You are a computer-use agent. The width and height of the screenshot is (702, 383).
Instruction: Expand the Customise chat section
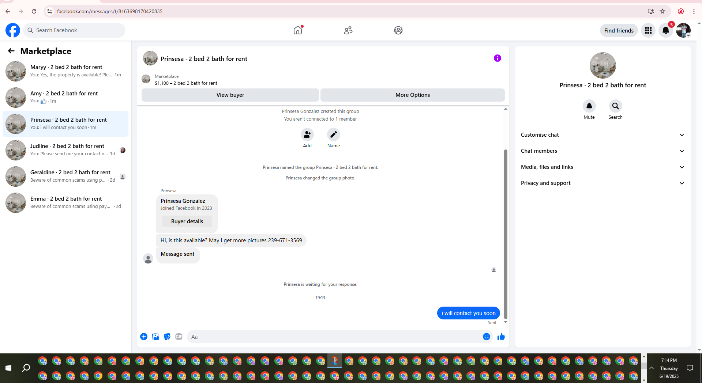click(x=602, y=135)
